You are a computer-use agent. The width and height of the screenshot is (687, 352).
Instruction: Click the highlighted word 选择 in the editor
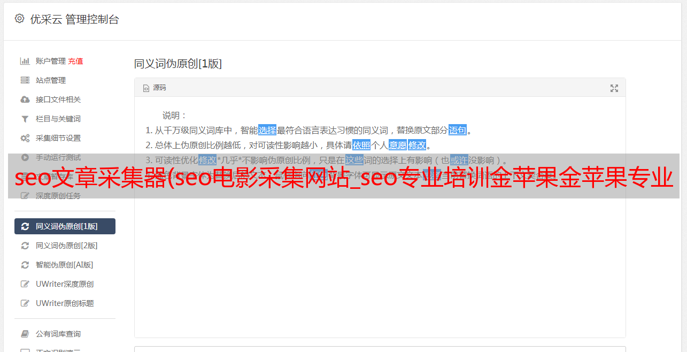tap(267, 130)
